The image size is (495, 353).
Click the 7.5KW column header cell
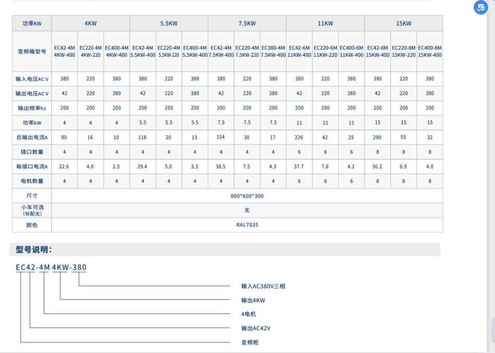[247, 23]
